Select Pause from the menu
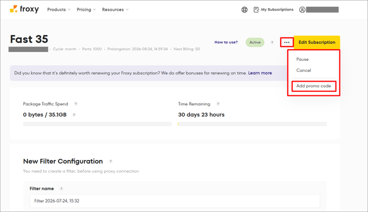This screenshot has width=368, height=212. pos(302,59)
